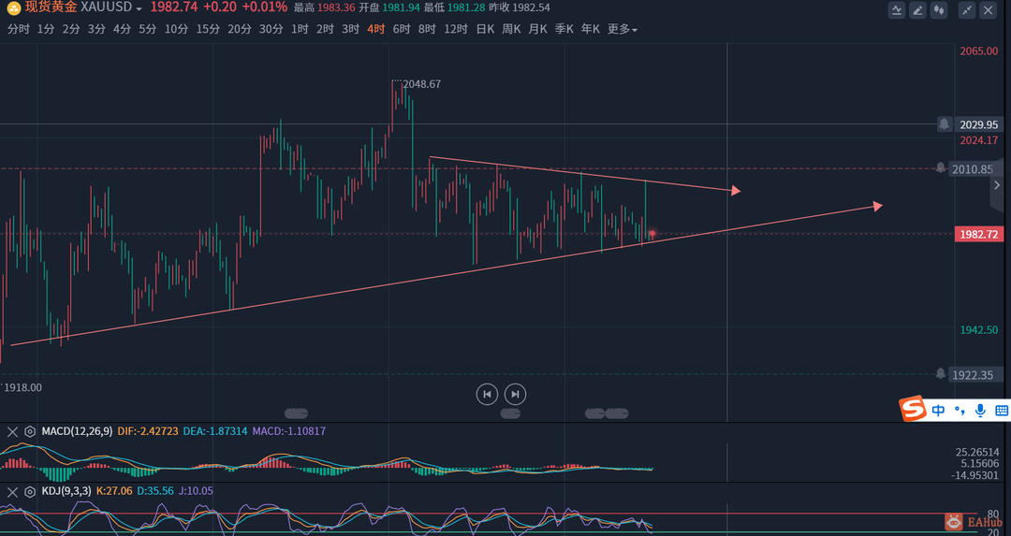Switch to weekly 周K chart
Viewport: 1011px width, 536px height.
coord(511,29)
